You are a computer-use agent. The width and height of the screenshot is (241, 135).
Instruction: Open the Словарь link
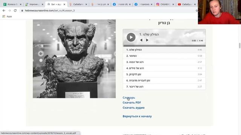click(129, 97)
